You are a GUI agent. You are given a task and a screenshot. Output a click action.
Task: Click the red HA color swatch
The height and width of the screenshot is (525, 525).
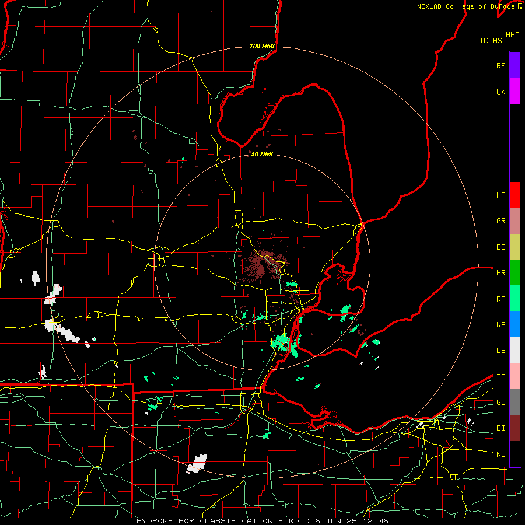click(515, 195)
